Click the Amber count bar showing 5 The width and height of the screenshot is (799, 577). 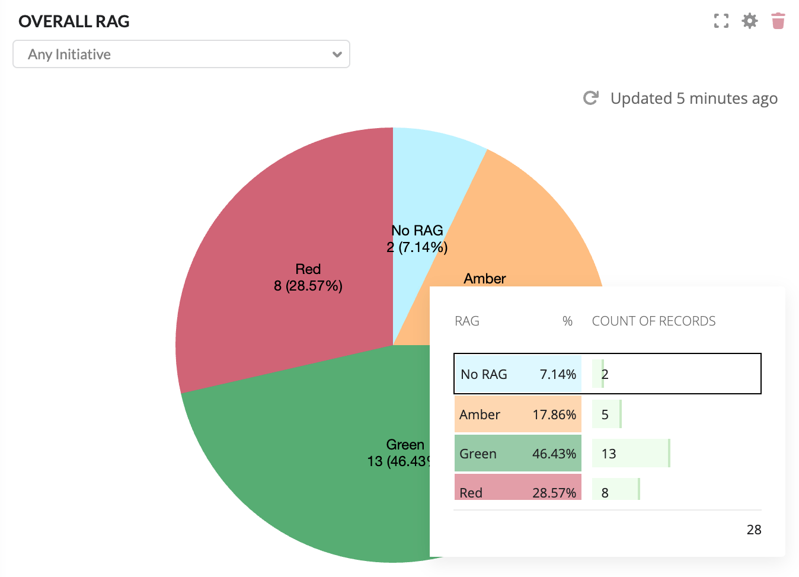[607, 414]
